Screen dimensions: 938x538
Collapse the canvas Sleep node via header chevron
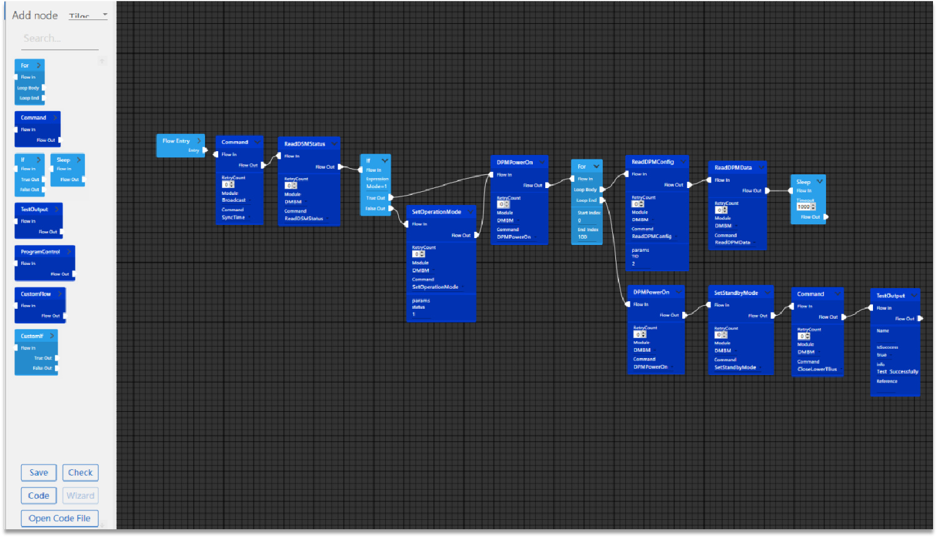tap(819, 182)
